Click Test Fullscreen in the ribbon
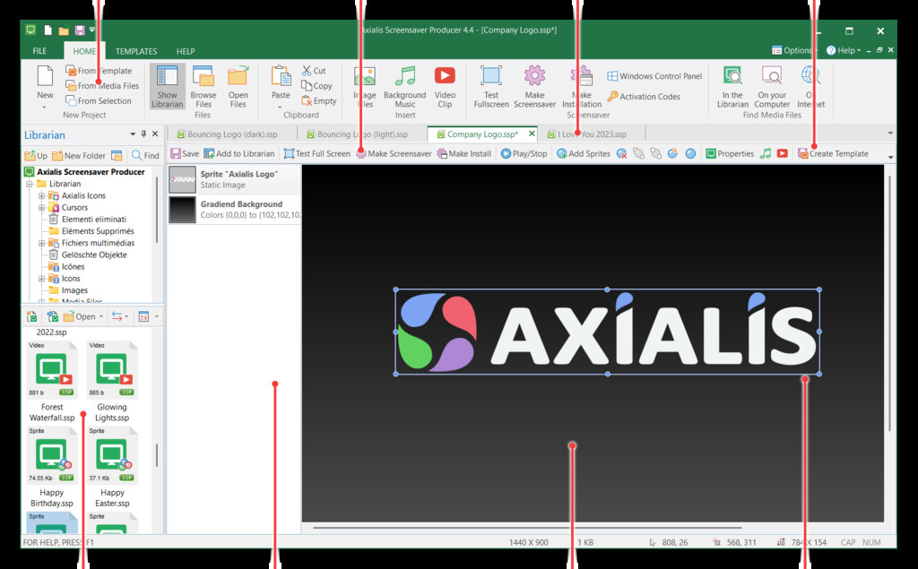Image resolution: width=918 pixels, height=569 pixels. point(490,76)
